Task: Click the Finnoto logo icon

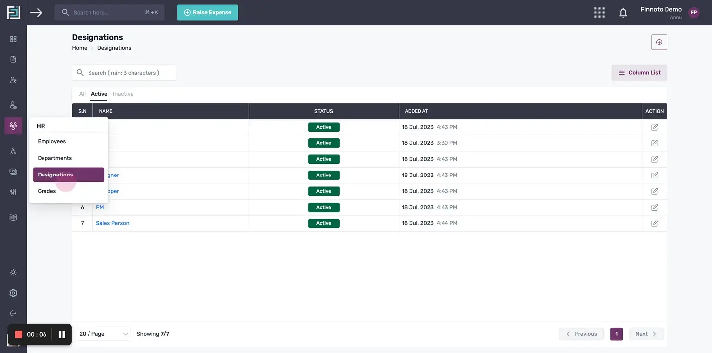Action: (x=13, y=12)
